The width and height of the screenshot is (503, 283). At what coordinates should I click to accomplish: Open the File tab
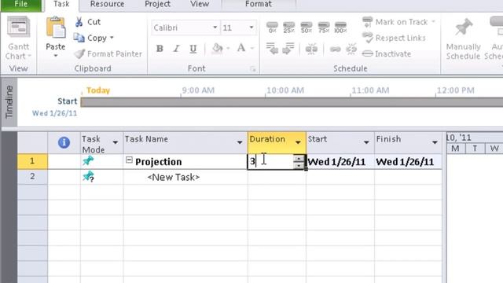[x=21, y=5]
